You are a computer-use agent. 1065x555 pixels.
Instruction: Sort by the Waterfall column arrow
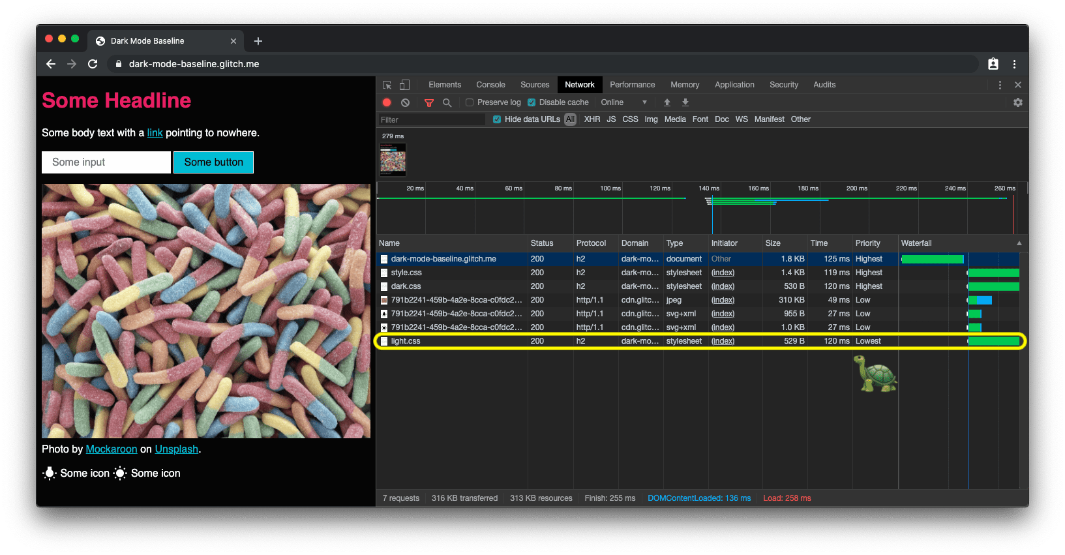1019,243
